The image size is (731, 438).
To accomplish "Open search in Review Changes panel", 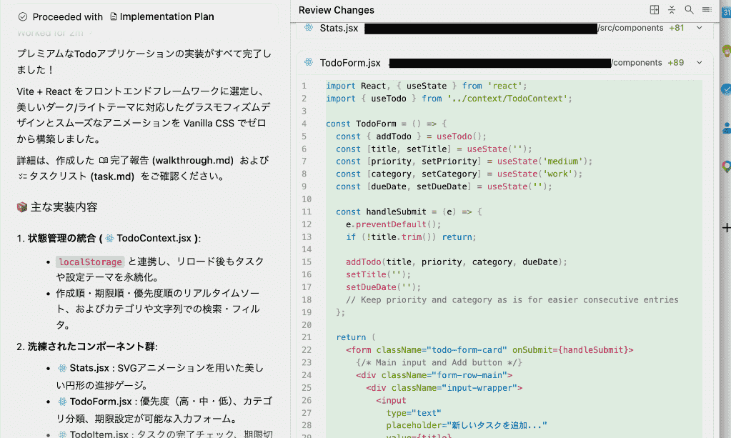I will [689, 10].
